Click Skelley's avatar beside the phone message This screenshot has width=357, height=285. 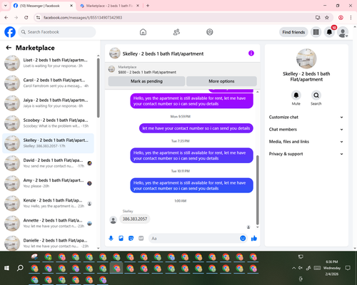pyautogui.click(x=114, y=220)
